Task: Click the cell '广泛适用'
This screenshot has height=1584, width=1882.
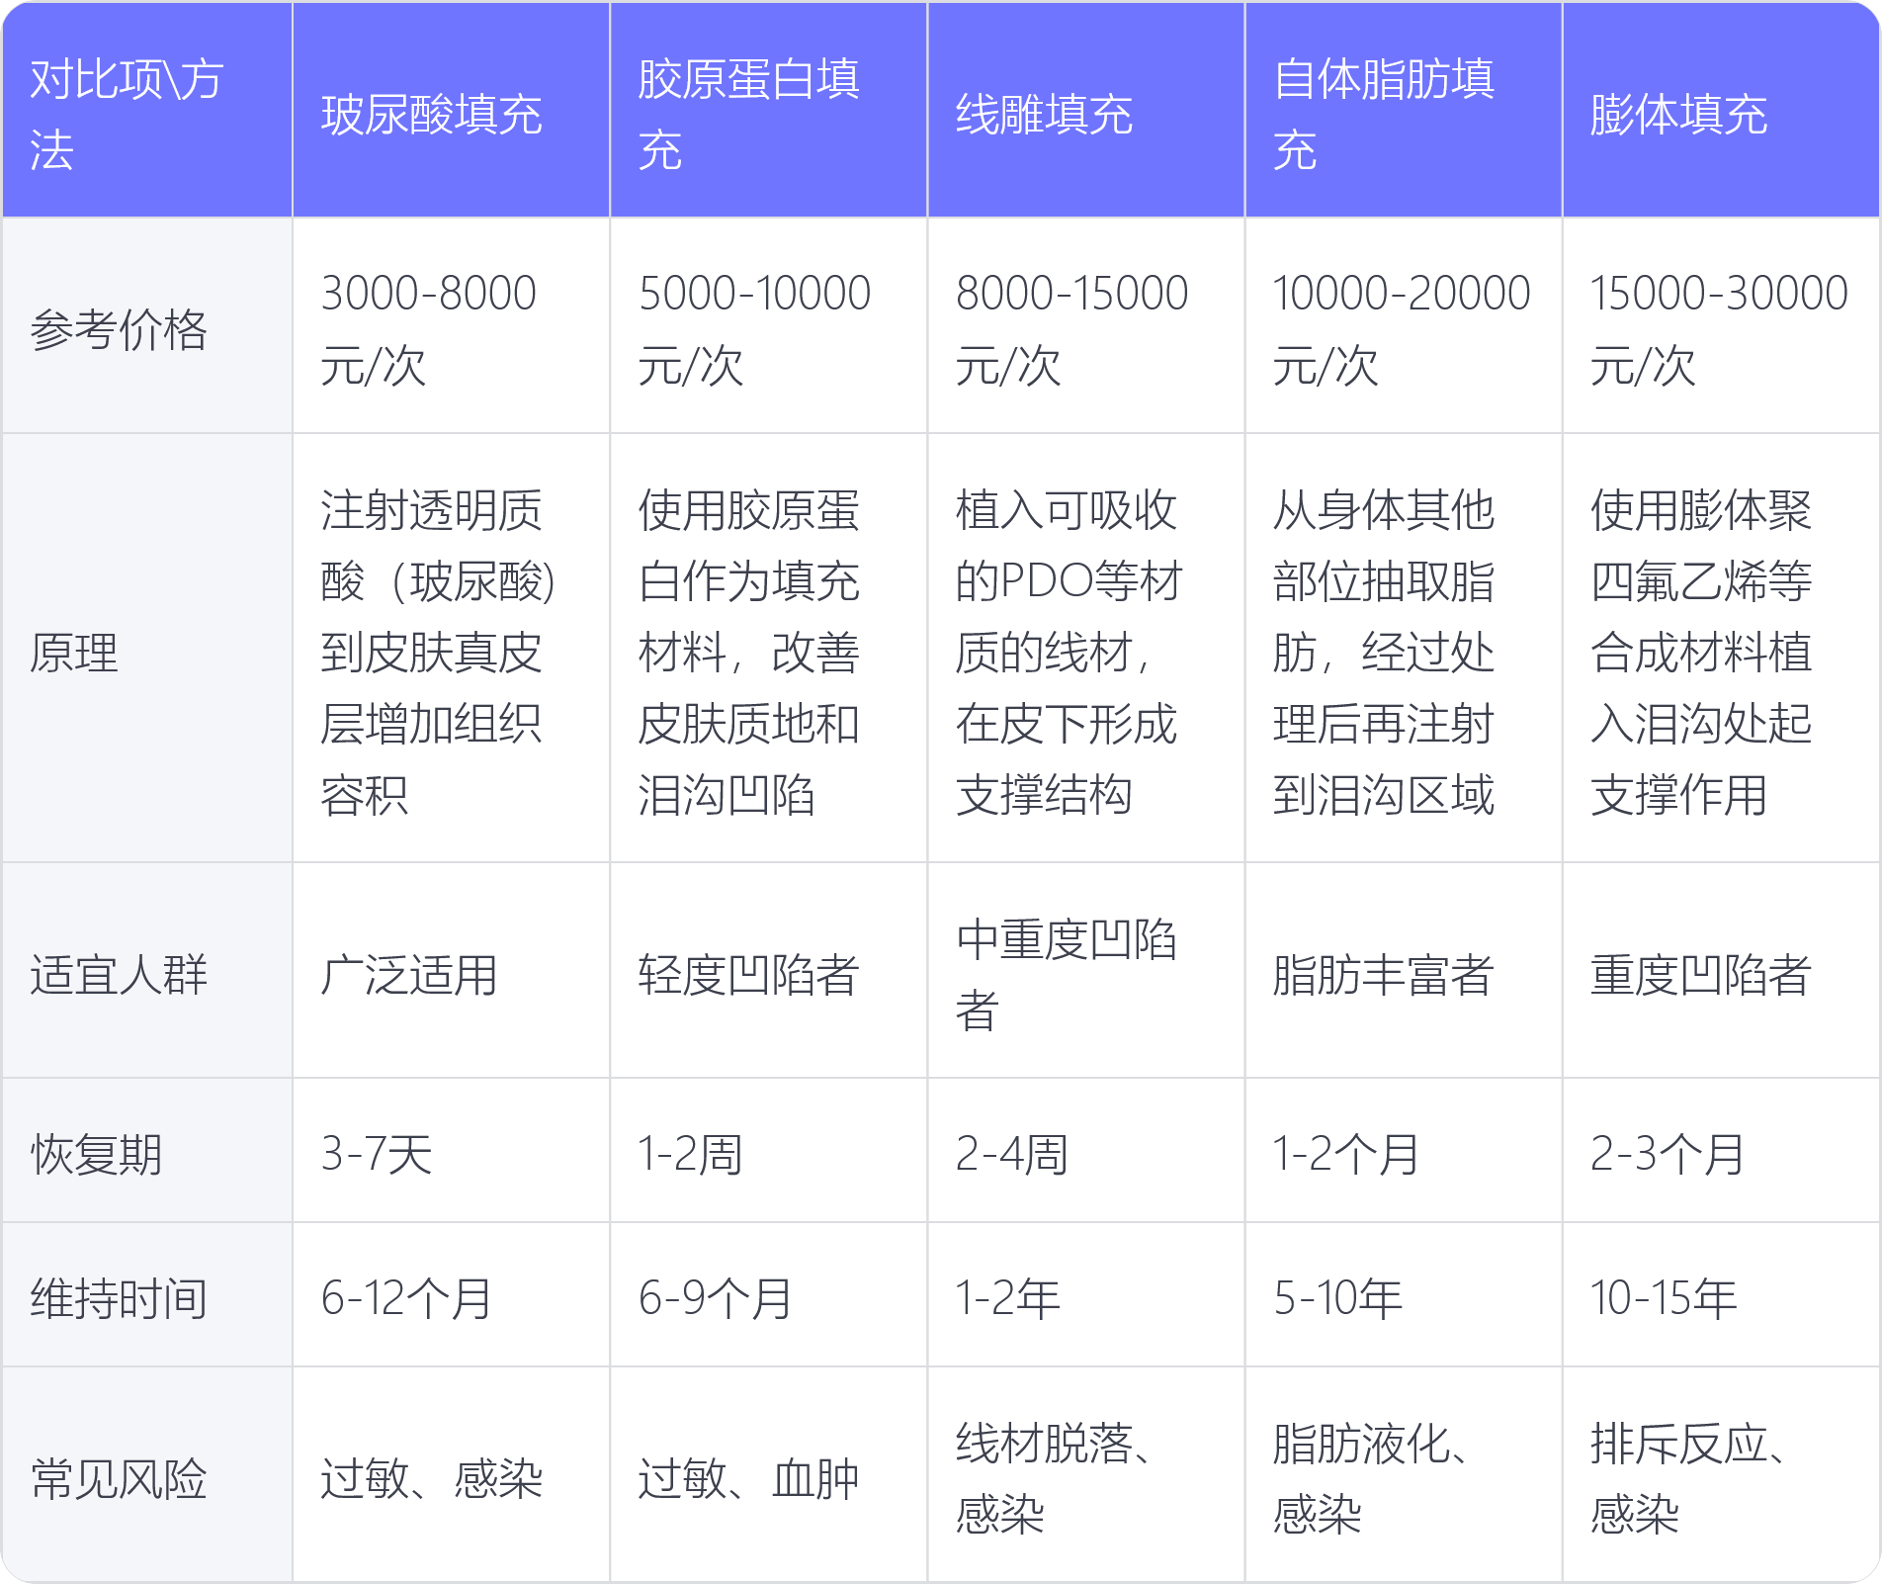Action: point(451,970)
